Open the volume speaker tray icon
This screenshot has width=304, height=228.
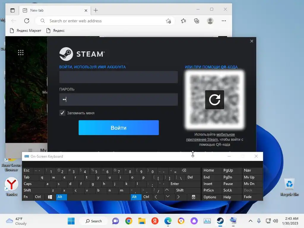(x=275, y=221)
